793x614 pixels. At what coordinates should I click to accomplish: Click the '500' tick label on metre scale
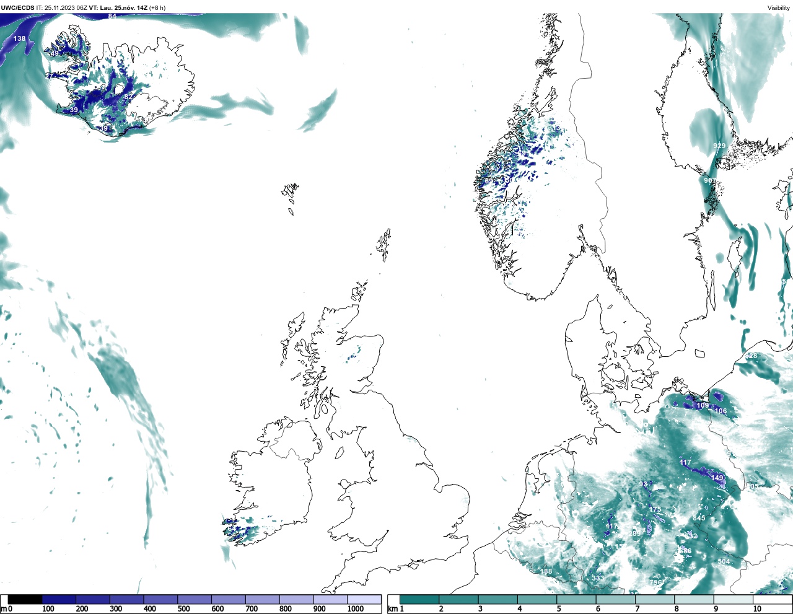coord(184,609)
